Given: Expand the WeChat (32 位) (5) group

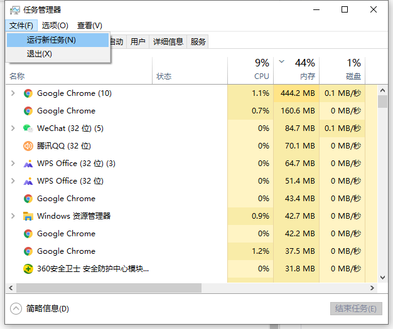Looking at the screenshot, I should 13,128.
